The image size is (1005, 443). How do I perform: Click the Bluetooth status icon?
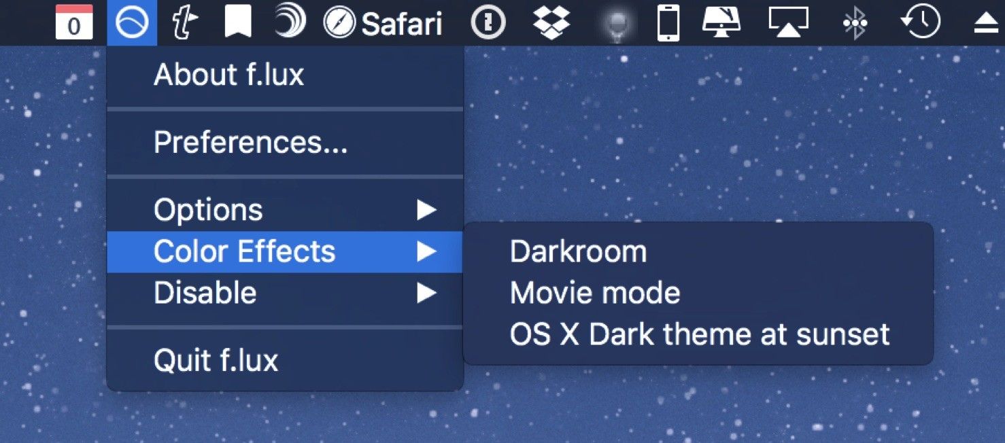click(855, 24)
